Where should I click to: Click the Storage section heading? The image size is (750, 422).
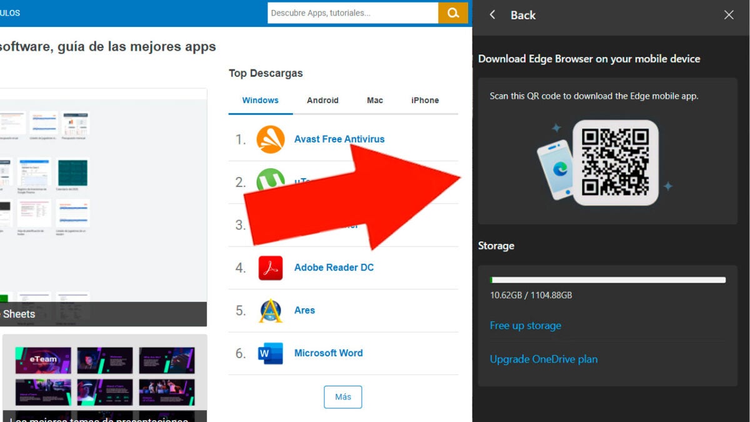(496, 246)
